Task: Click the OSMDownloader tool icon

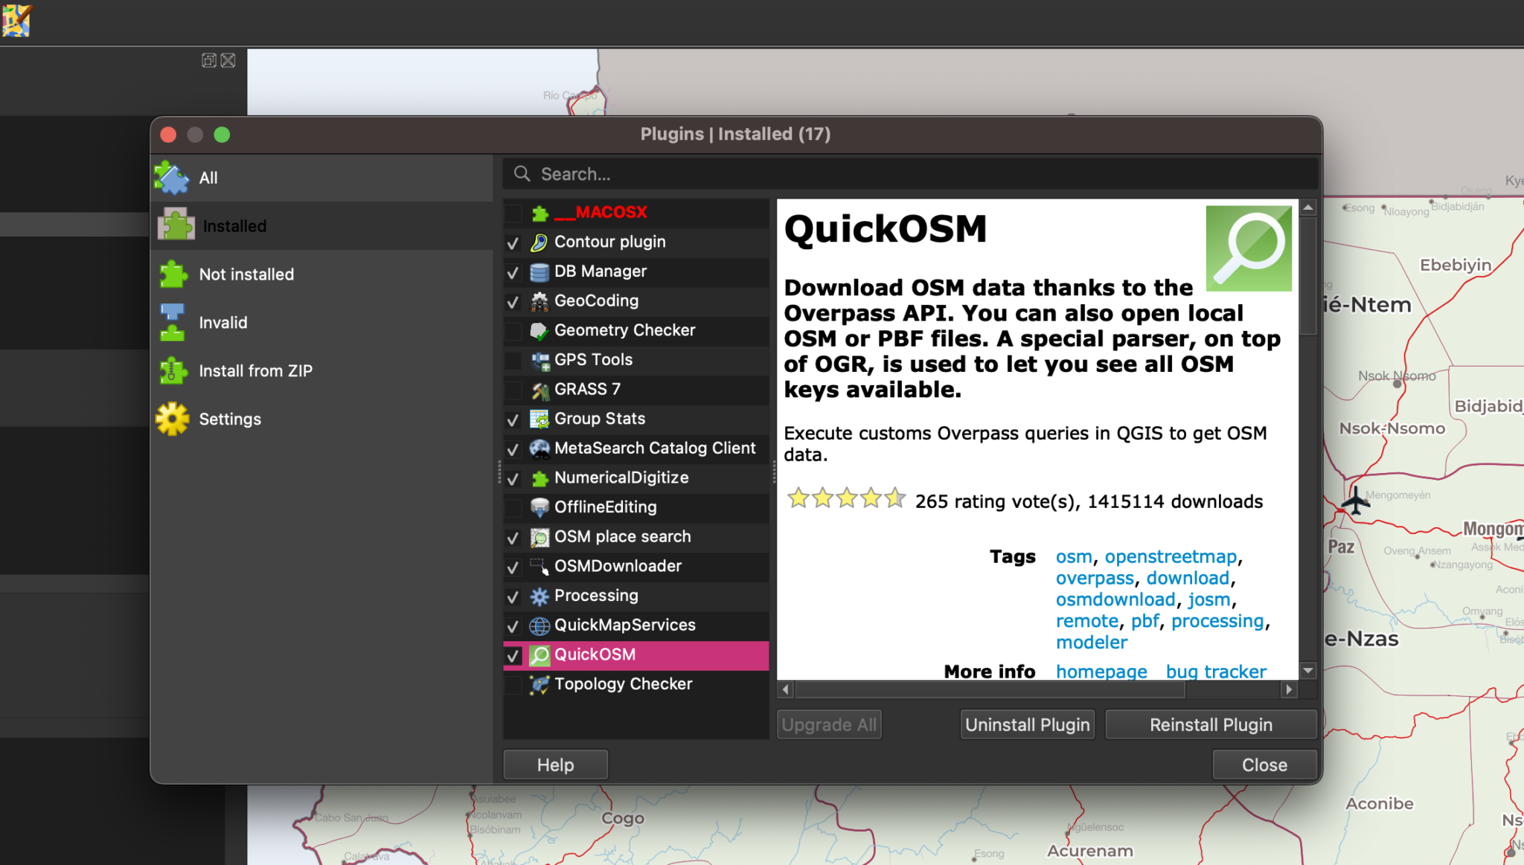Action: (538, 566)
